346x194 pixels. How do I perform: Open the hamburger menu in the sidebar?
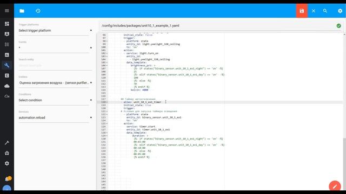point(7,11)
